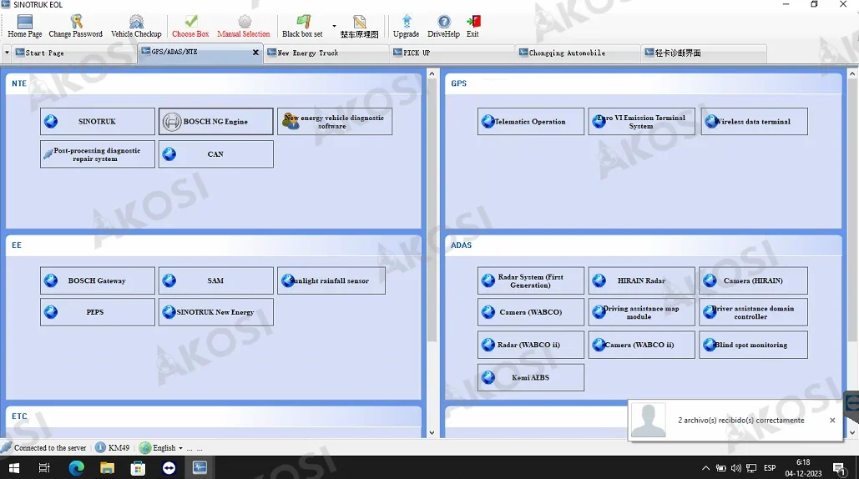Click the SAM module button
The image size is (859, 479).
click(216, 281)
